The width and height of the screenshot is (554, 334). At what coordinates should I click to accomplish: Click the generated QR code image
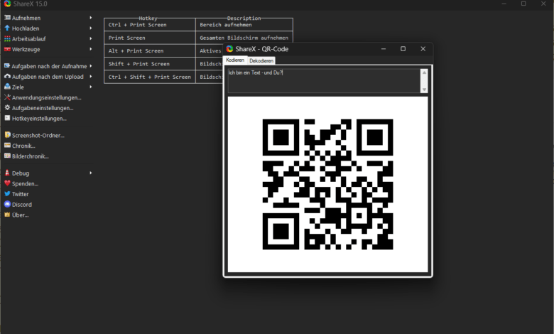click(327, 184)
